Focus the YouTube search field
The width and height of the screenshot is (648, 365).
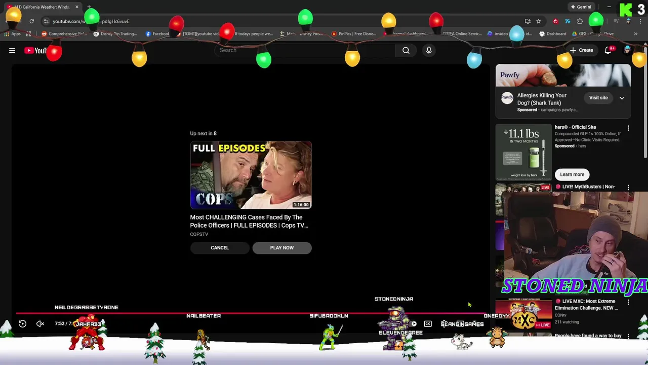(305, 50)
